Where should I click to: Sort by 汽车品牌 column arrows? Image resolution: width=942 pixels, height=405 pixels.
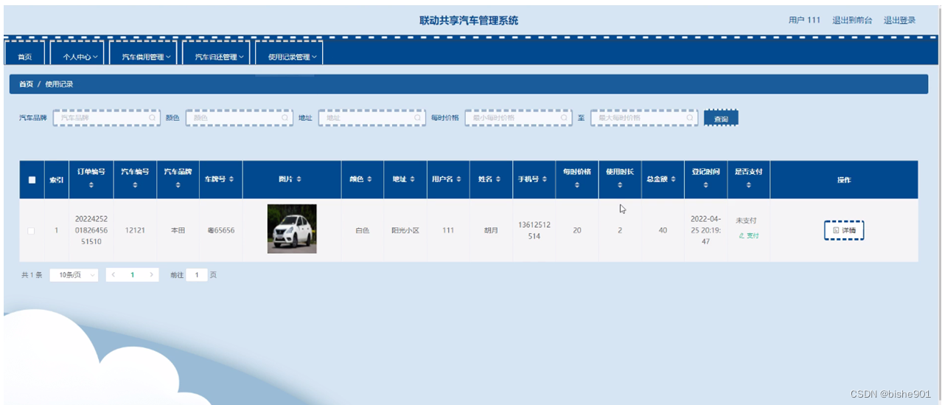tap(178, 186)
